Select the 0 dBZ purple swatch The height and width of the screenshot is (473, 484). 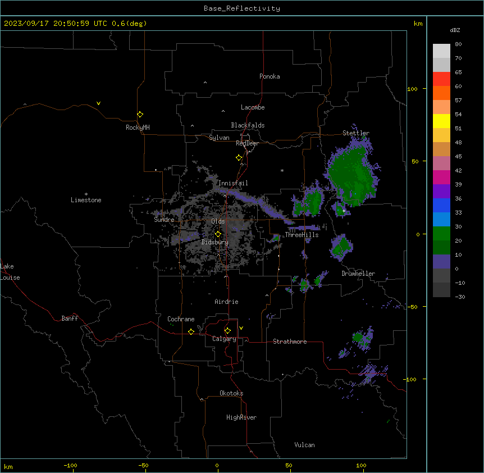coord(441,262)
